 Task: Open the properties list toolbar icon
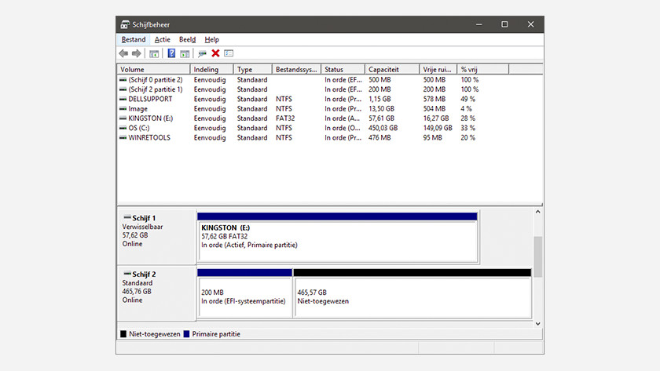(229, 53)
